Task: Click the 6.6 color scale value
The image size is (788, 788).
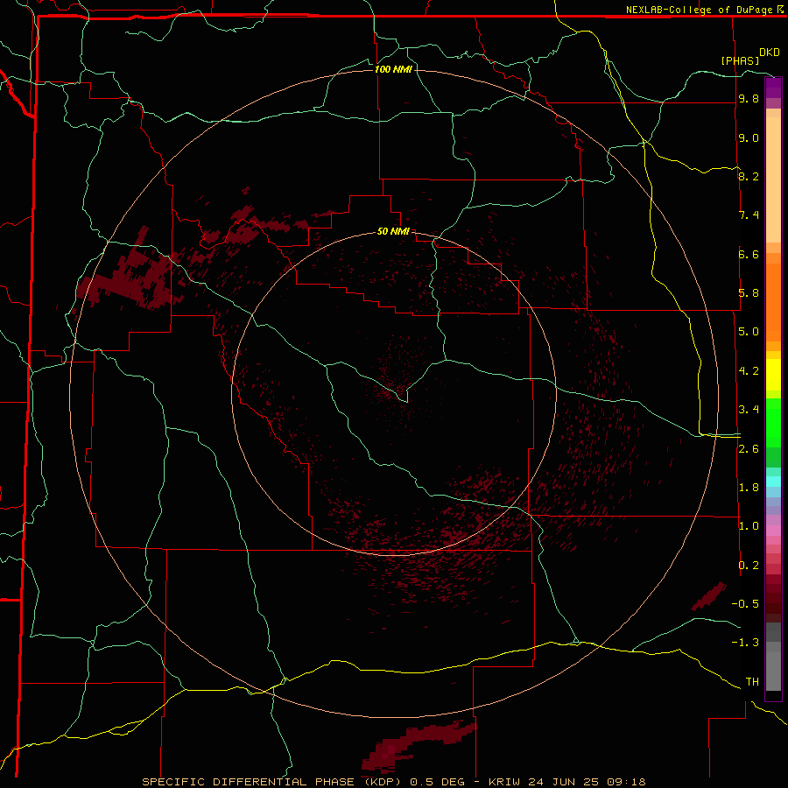Action: click(749, 254)
